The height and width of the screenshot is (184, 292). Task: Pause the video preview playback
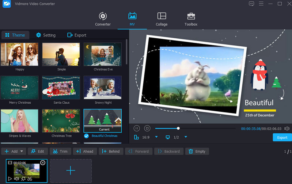coord(137,128)
